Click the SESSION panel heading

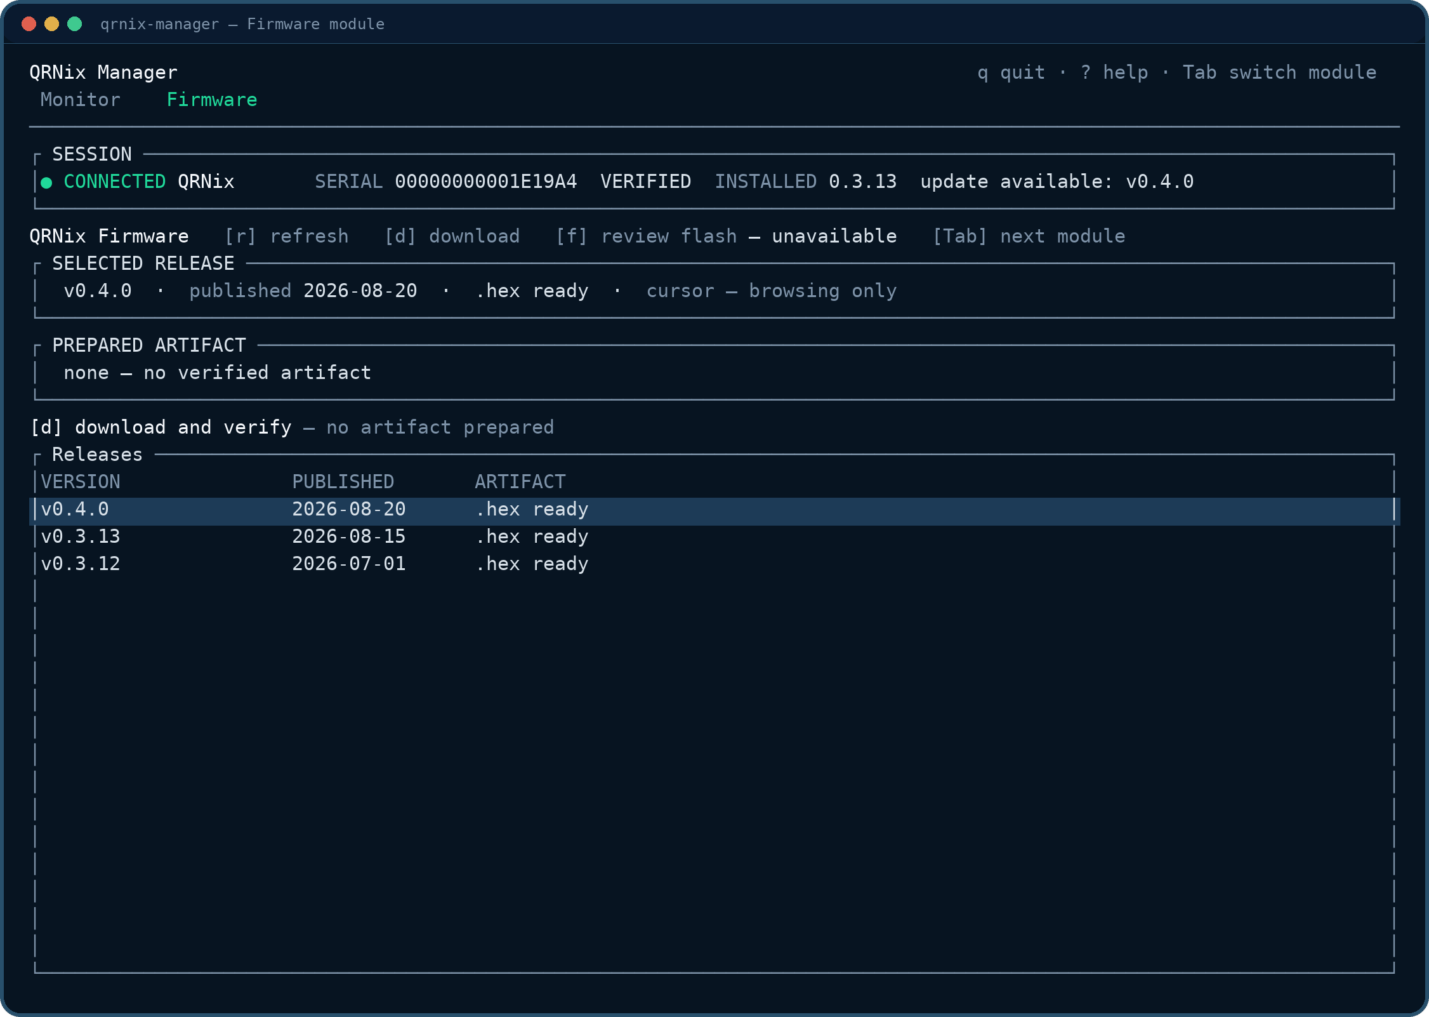pos(92,154)
